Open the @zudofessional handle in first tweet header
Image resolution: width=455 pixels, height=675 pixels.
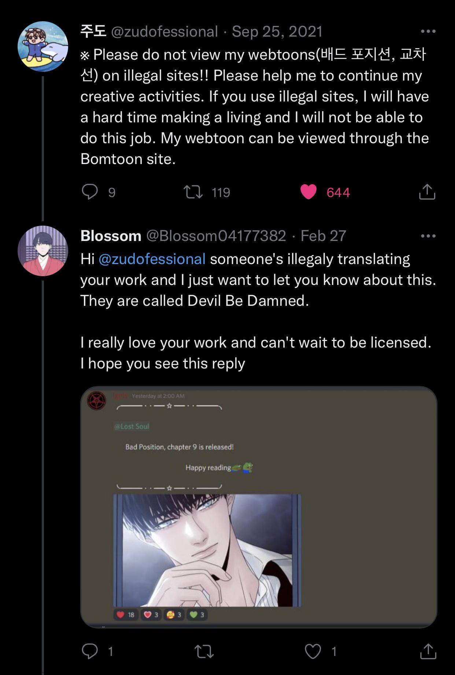(x=164, y=31)
